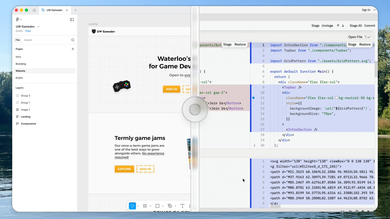This screenshot has width=390, height=219.
Task: Click the Drafts label under file name
Action: (x=19, y=31)
